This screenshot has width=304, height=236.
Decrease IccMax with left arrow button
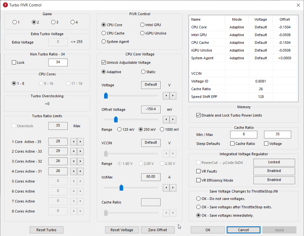[x=166, y=188]
